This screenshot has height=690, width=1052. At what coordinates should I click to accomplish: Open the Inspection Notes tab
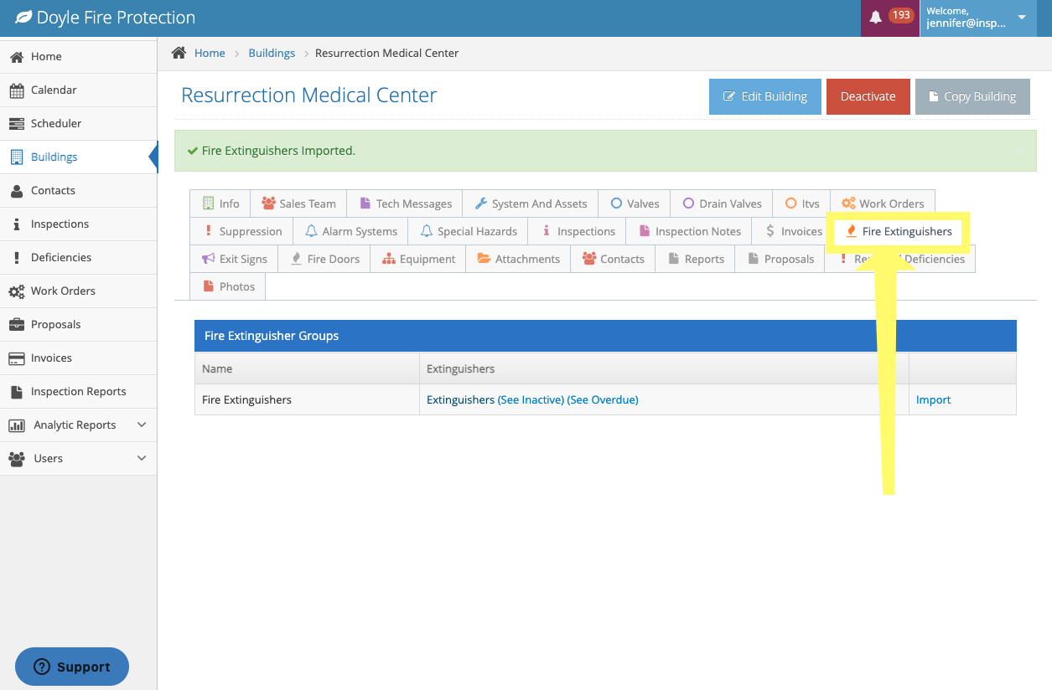[689, 231]
